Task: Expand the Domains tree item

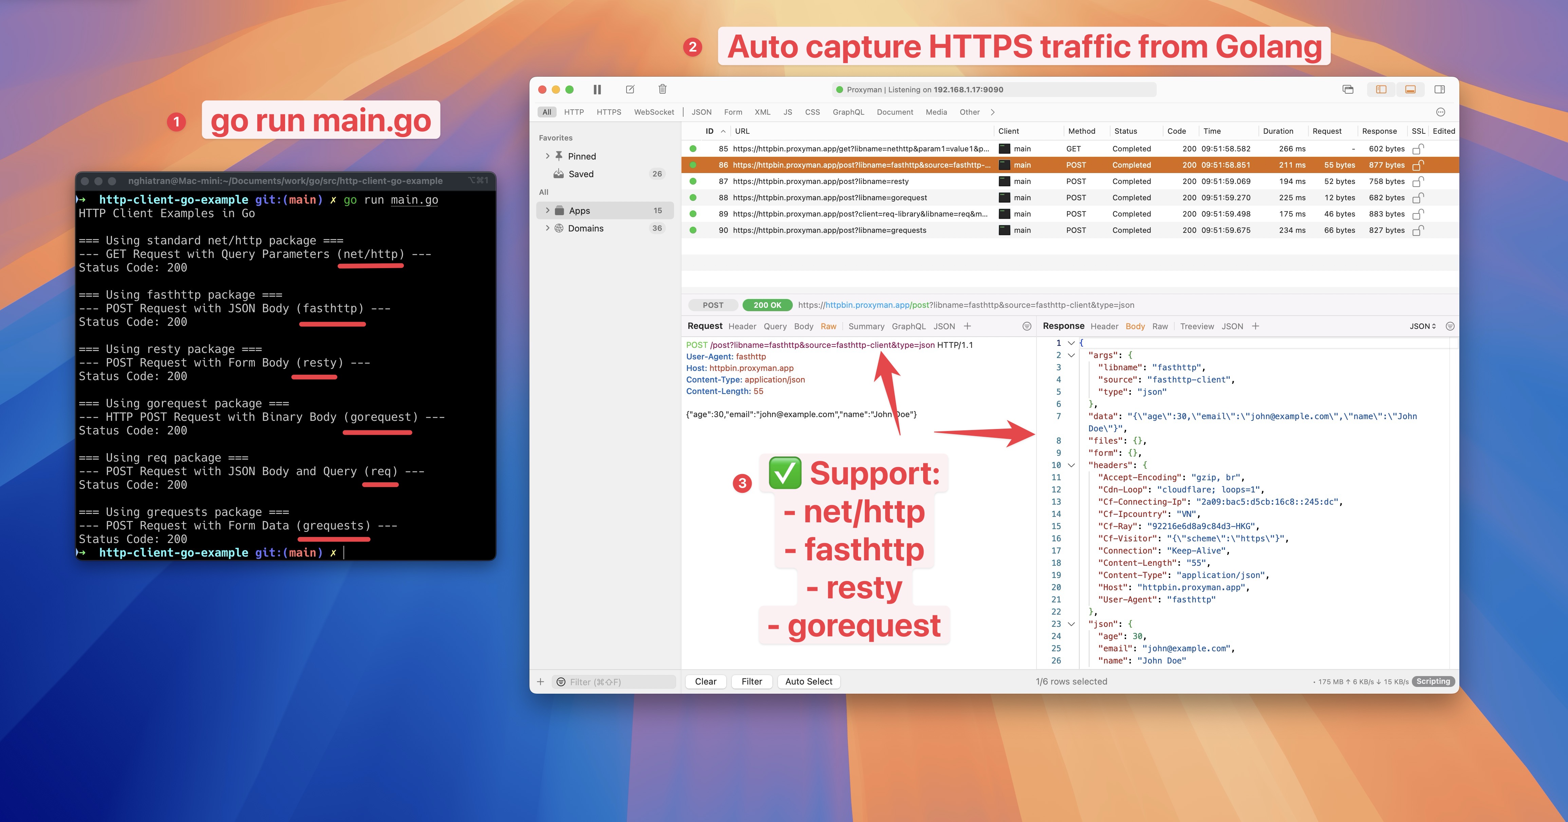Action: tap(547, 228)
